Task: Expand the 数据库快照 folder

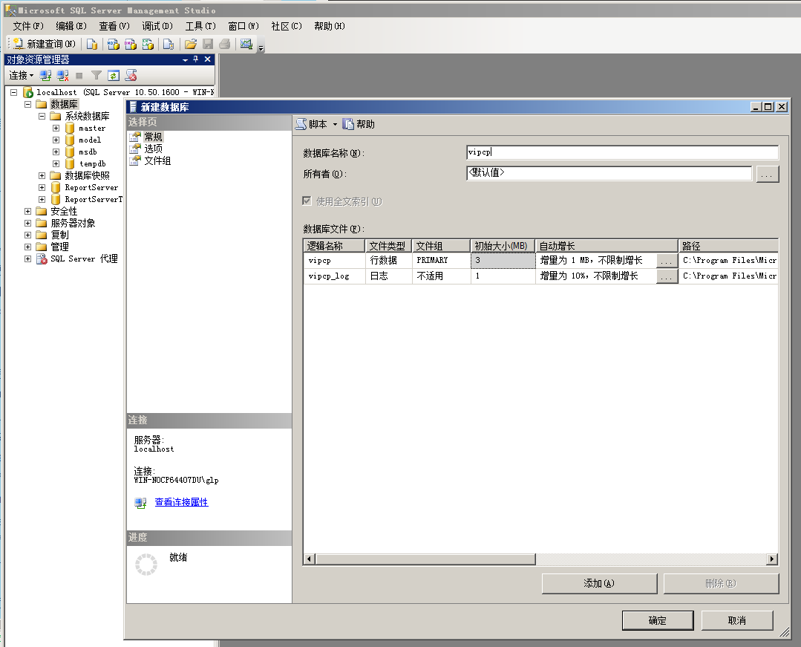Action: click(42, 176)
